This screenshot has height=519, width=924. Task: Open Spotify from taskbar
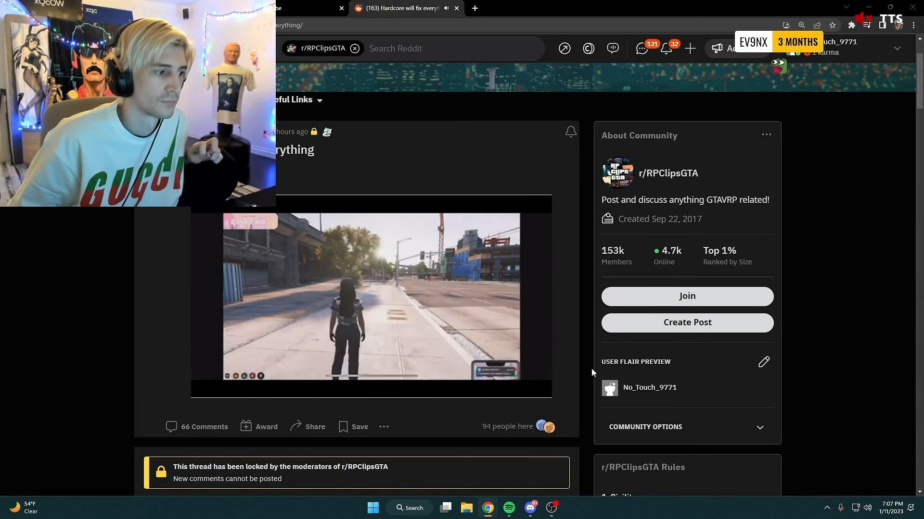coord(509,507)
